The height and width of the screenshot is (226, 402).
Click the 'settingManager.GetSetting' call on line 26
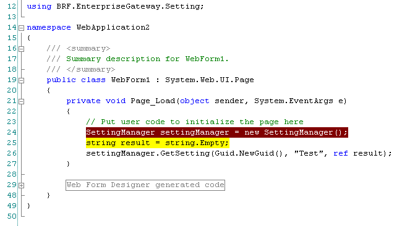tap(148, 153)
